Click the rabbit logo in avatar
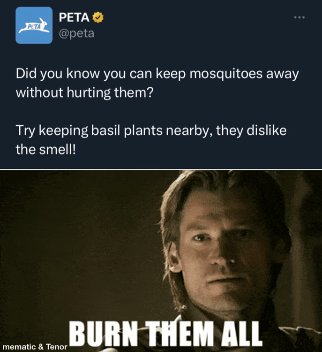The image size is (322, 352). (34, 26)
